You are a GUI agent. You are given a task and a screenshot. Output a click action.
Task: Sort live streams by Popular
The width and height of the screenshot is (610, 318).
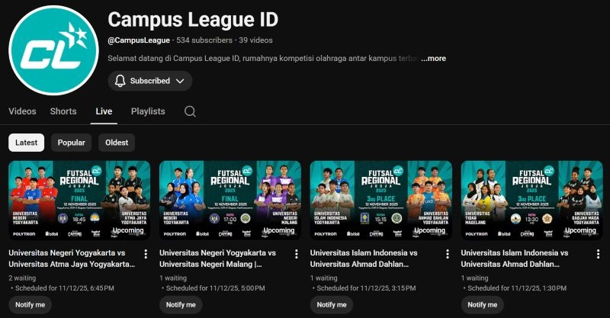(71, 143)
